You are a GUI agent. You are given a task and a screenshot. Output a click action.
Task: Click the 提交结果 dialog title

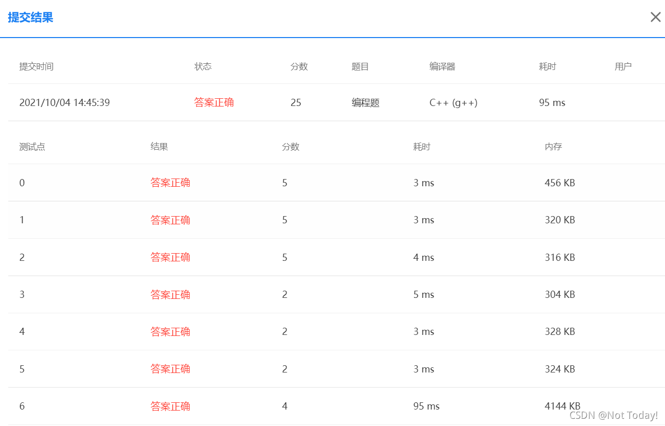click(29, 17)
